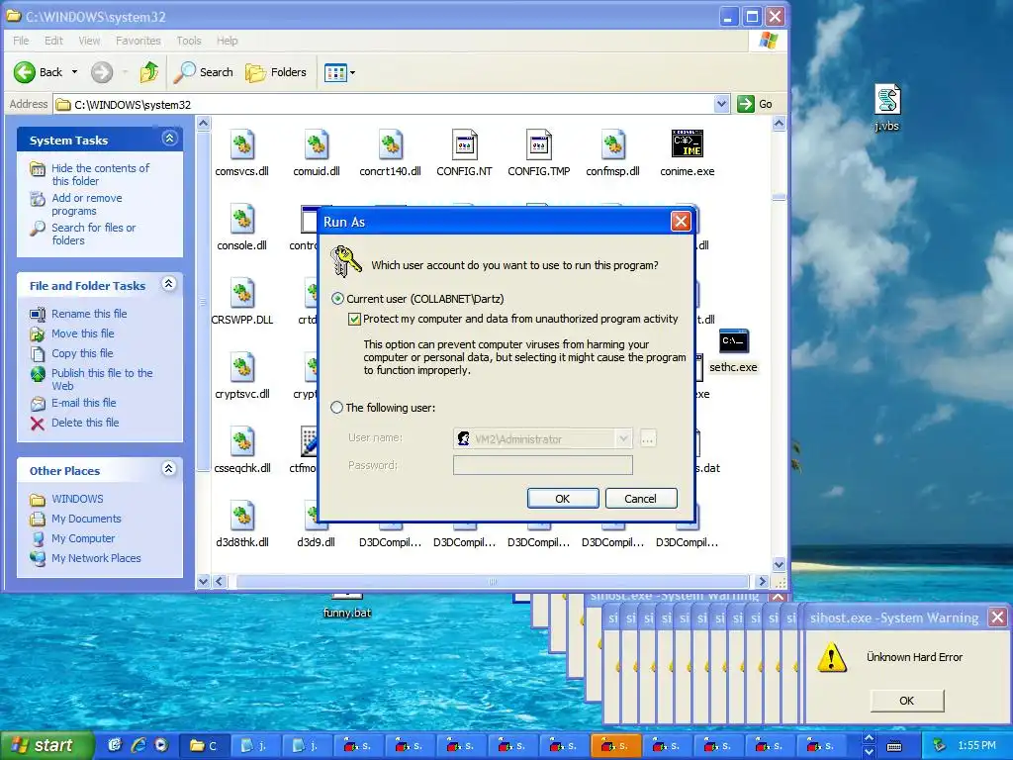Image resolution: width=1013 pixels, height=760 pixels.
Task: Select the console.dll file icon
Action: (242, 219)
